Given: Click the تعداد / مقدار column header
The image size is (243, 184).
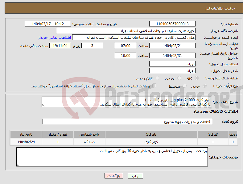Looking at the screenshot, I should tap(58, 134).
